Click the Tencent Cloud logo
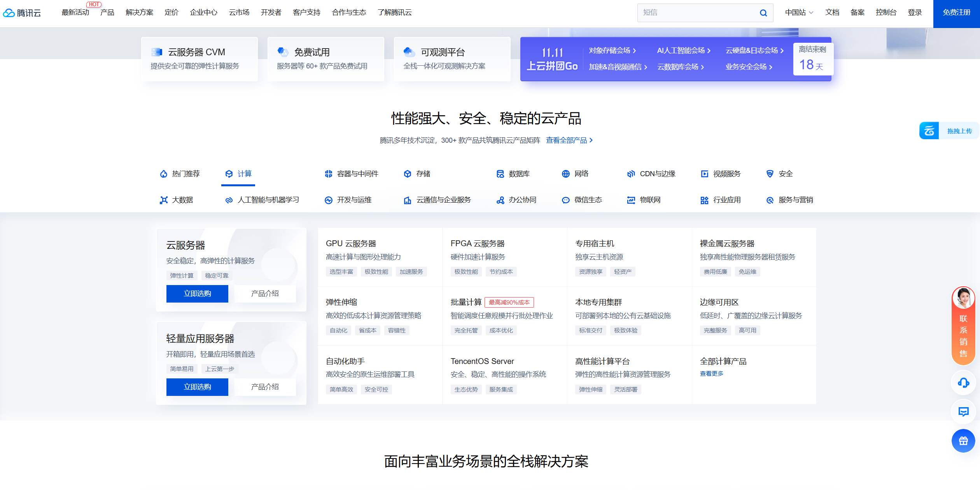Image resolution: width=980 pixels, height=490 pixels. 22,13
